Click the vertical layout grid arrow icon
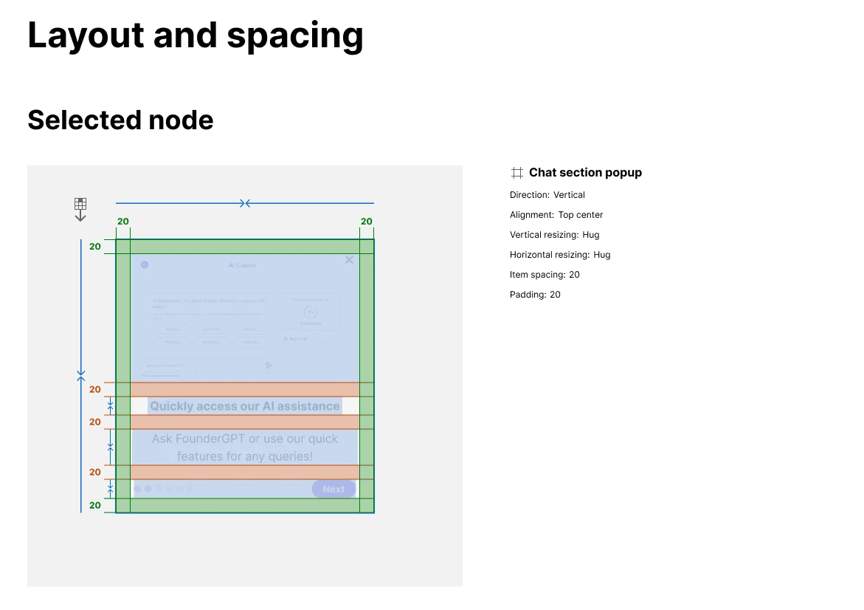 click(x=80, y=210)
